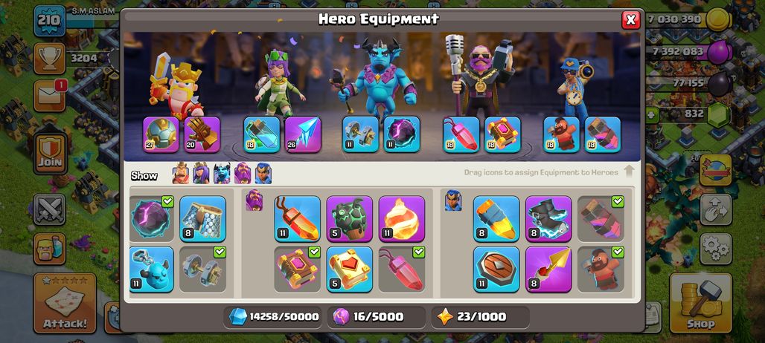
Task: Toggle the equipped Dark Orb checkmark item
Action: click(152, 219)
